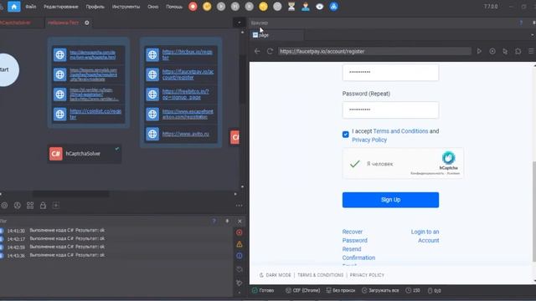Select the www.avito.ru action block
The height and width of the screenshot is (301, 536).
tap(181, 134)
